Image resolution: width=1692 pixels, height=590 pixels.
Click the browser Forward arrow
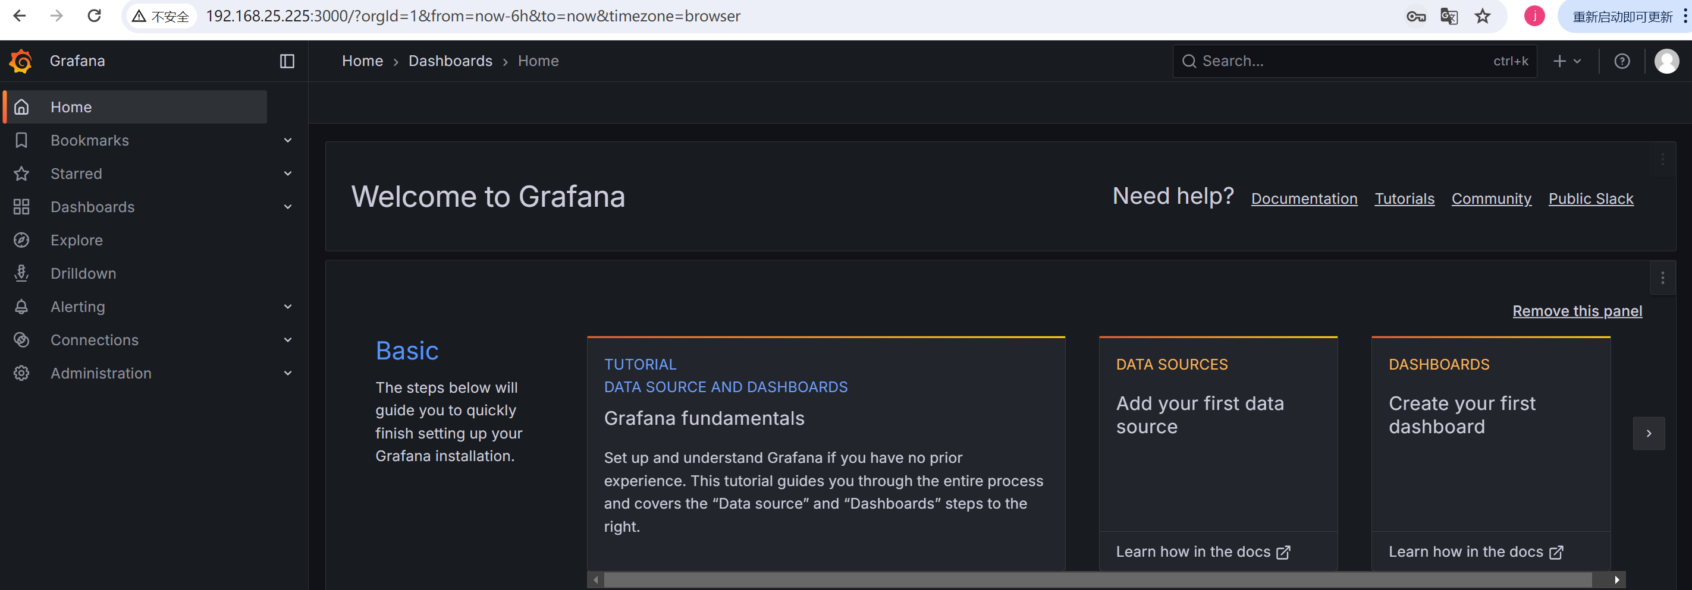(x=57, y=16)
